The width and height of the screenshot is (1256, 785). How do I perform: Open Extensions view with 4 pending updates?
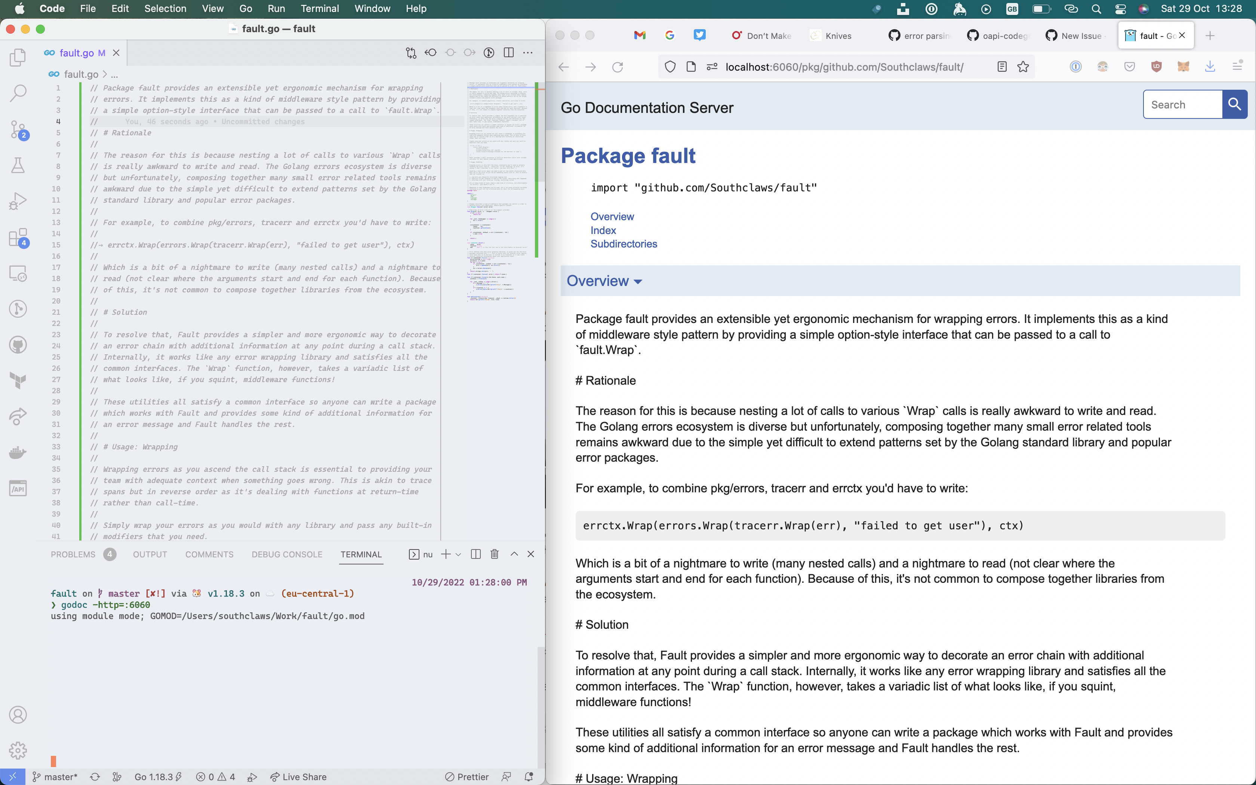[x=18, y=238]
